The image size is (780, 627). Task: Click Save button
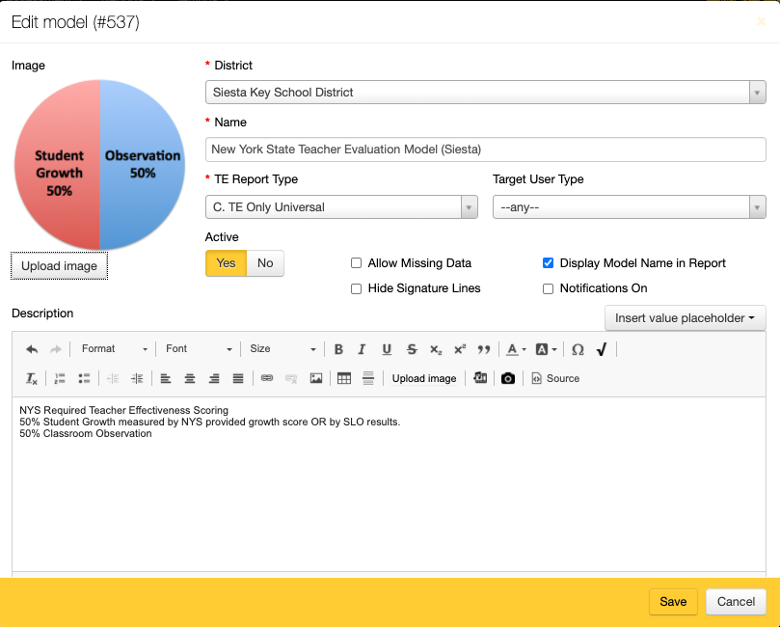pos(673,602)
